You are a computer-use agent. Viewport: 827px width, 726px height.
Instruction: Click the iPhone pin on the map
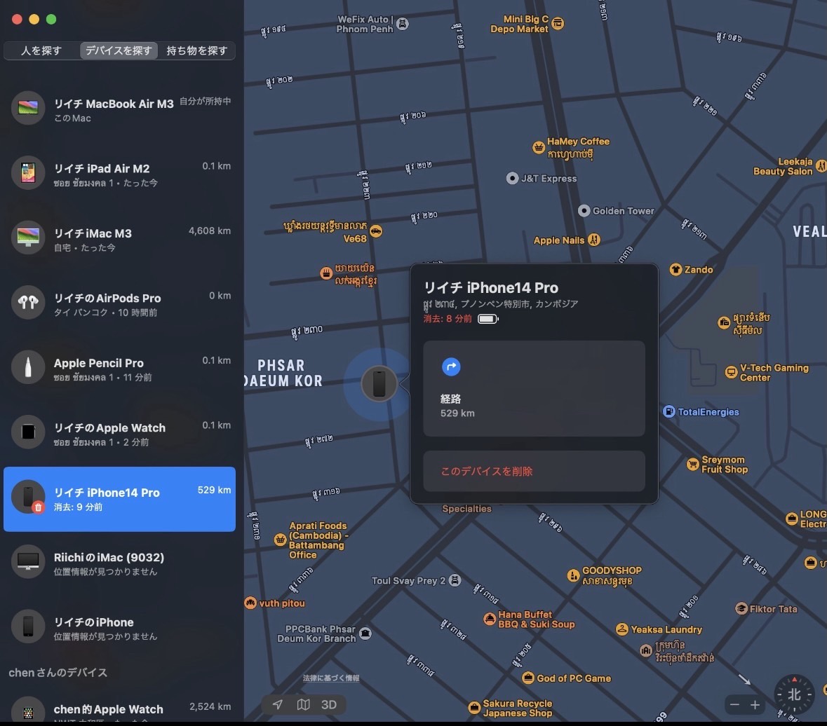(379, 384)
